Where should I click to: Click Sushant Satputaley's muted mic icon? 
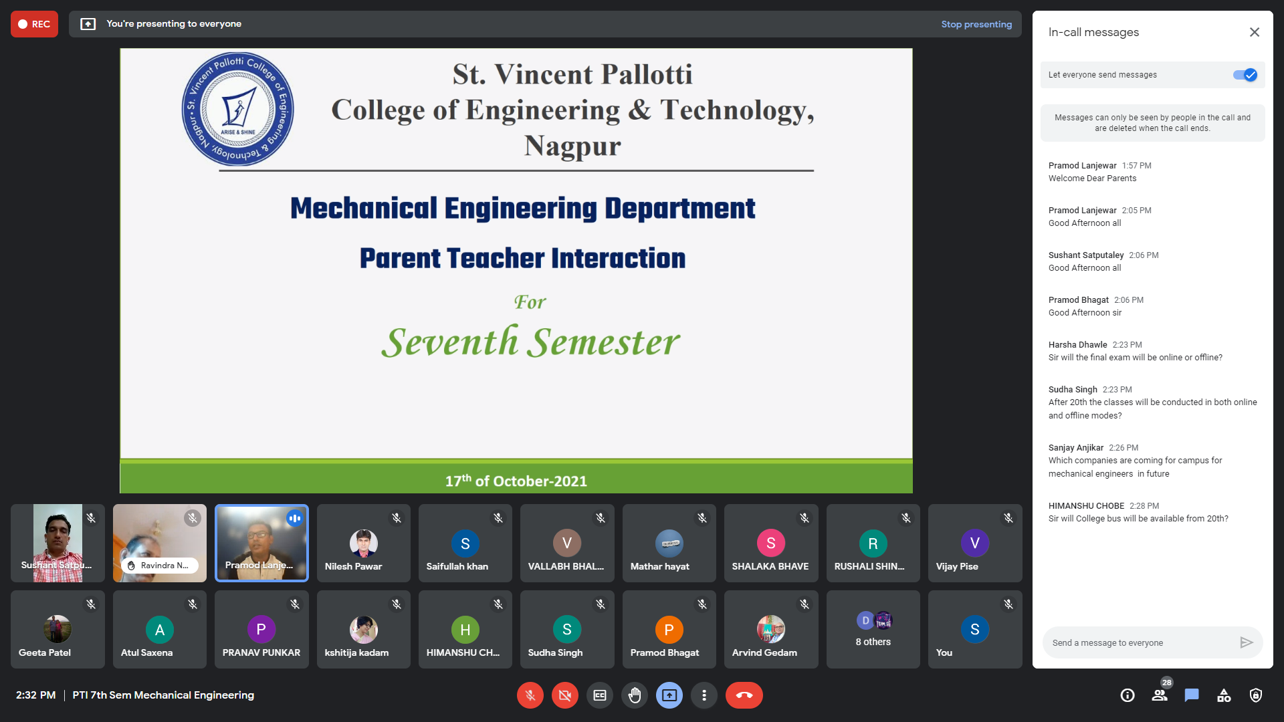coord(91,518)
